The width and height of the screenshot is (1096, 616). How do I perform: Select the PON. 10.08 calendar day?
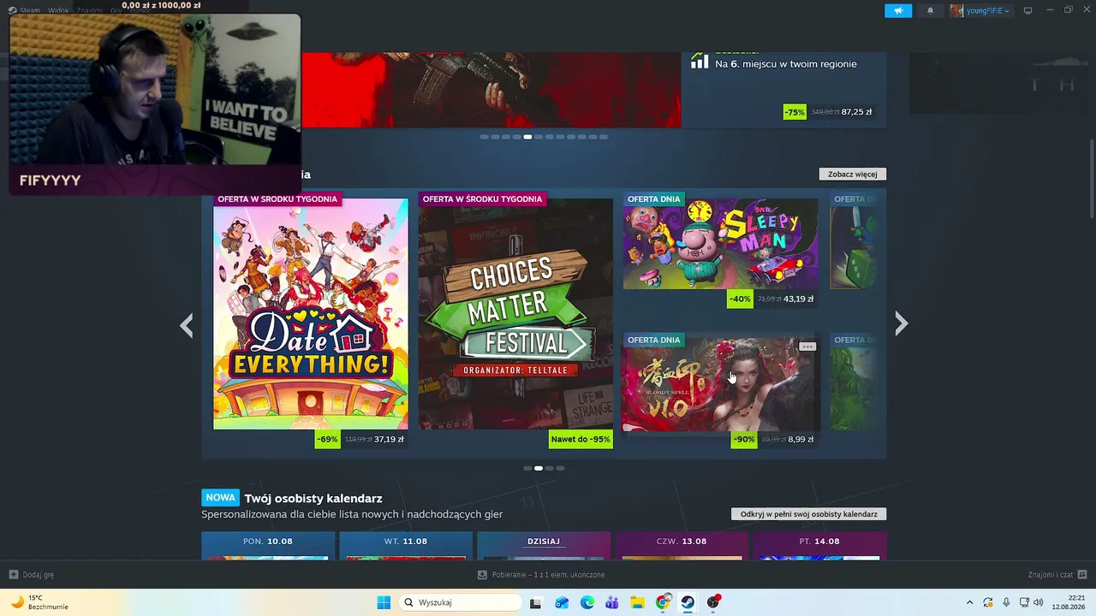(268, 546)
